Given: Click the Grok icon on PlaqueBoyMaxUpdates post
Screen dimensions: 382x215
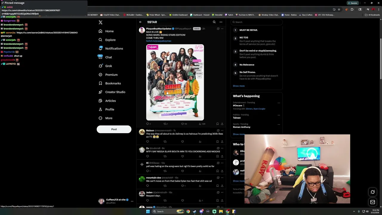Looking at the screenshot, I should 218,29.
